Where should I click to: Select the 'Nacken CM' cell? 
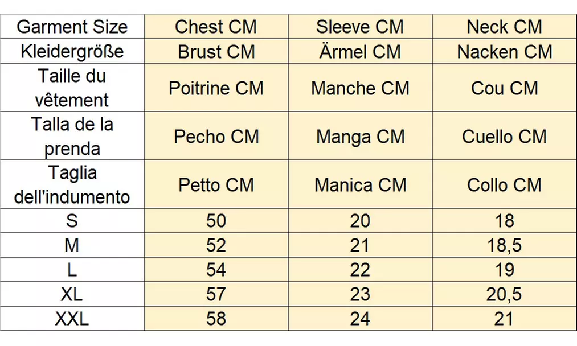504,52
